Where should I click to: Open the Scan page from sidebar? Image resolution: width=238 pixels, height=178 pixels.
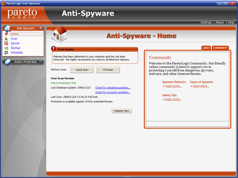pos(14,39)
